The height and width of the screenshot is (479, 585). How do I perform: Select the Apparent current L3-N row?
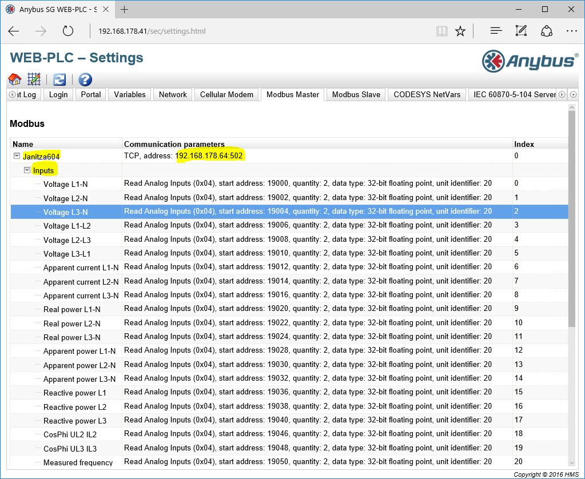coord(289,295)
